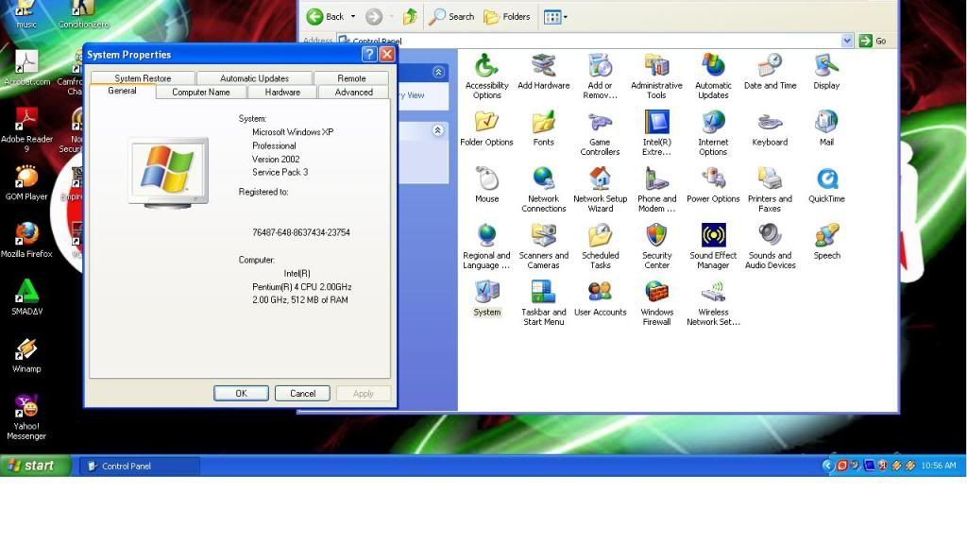Open Game Controllers
The width and height of the screenshot is (967, 544).
(600, 133)
